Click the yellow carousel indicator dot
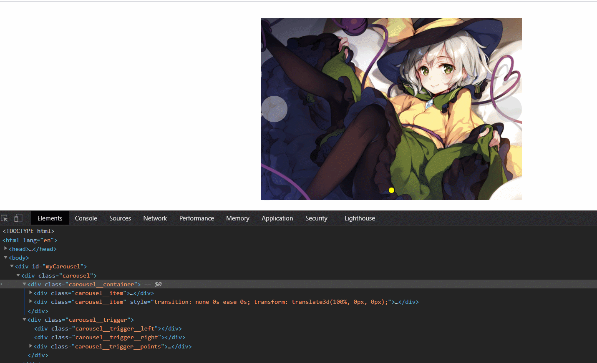Image resolution: width=597 pixels, height=363 pixels. 391,190
